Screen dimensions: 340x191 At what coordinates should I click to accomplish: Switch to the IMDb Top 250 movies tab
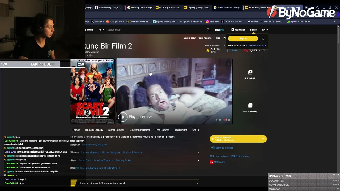(x=168, y=8)
